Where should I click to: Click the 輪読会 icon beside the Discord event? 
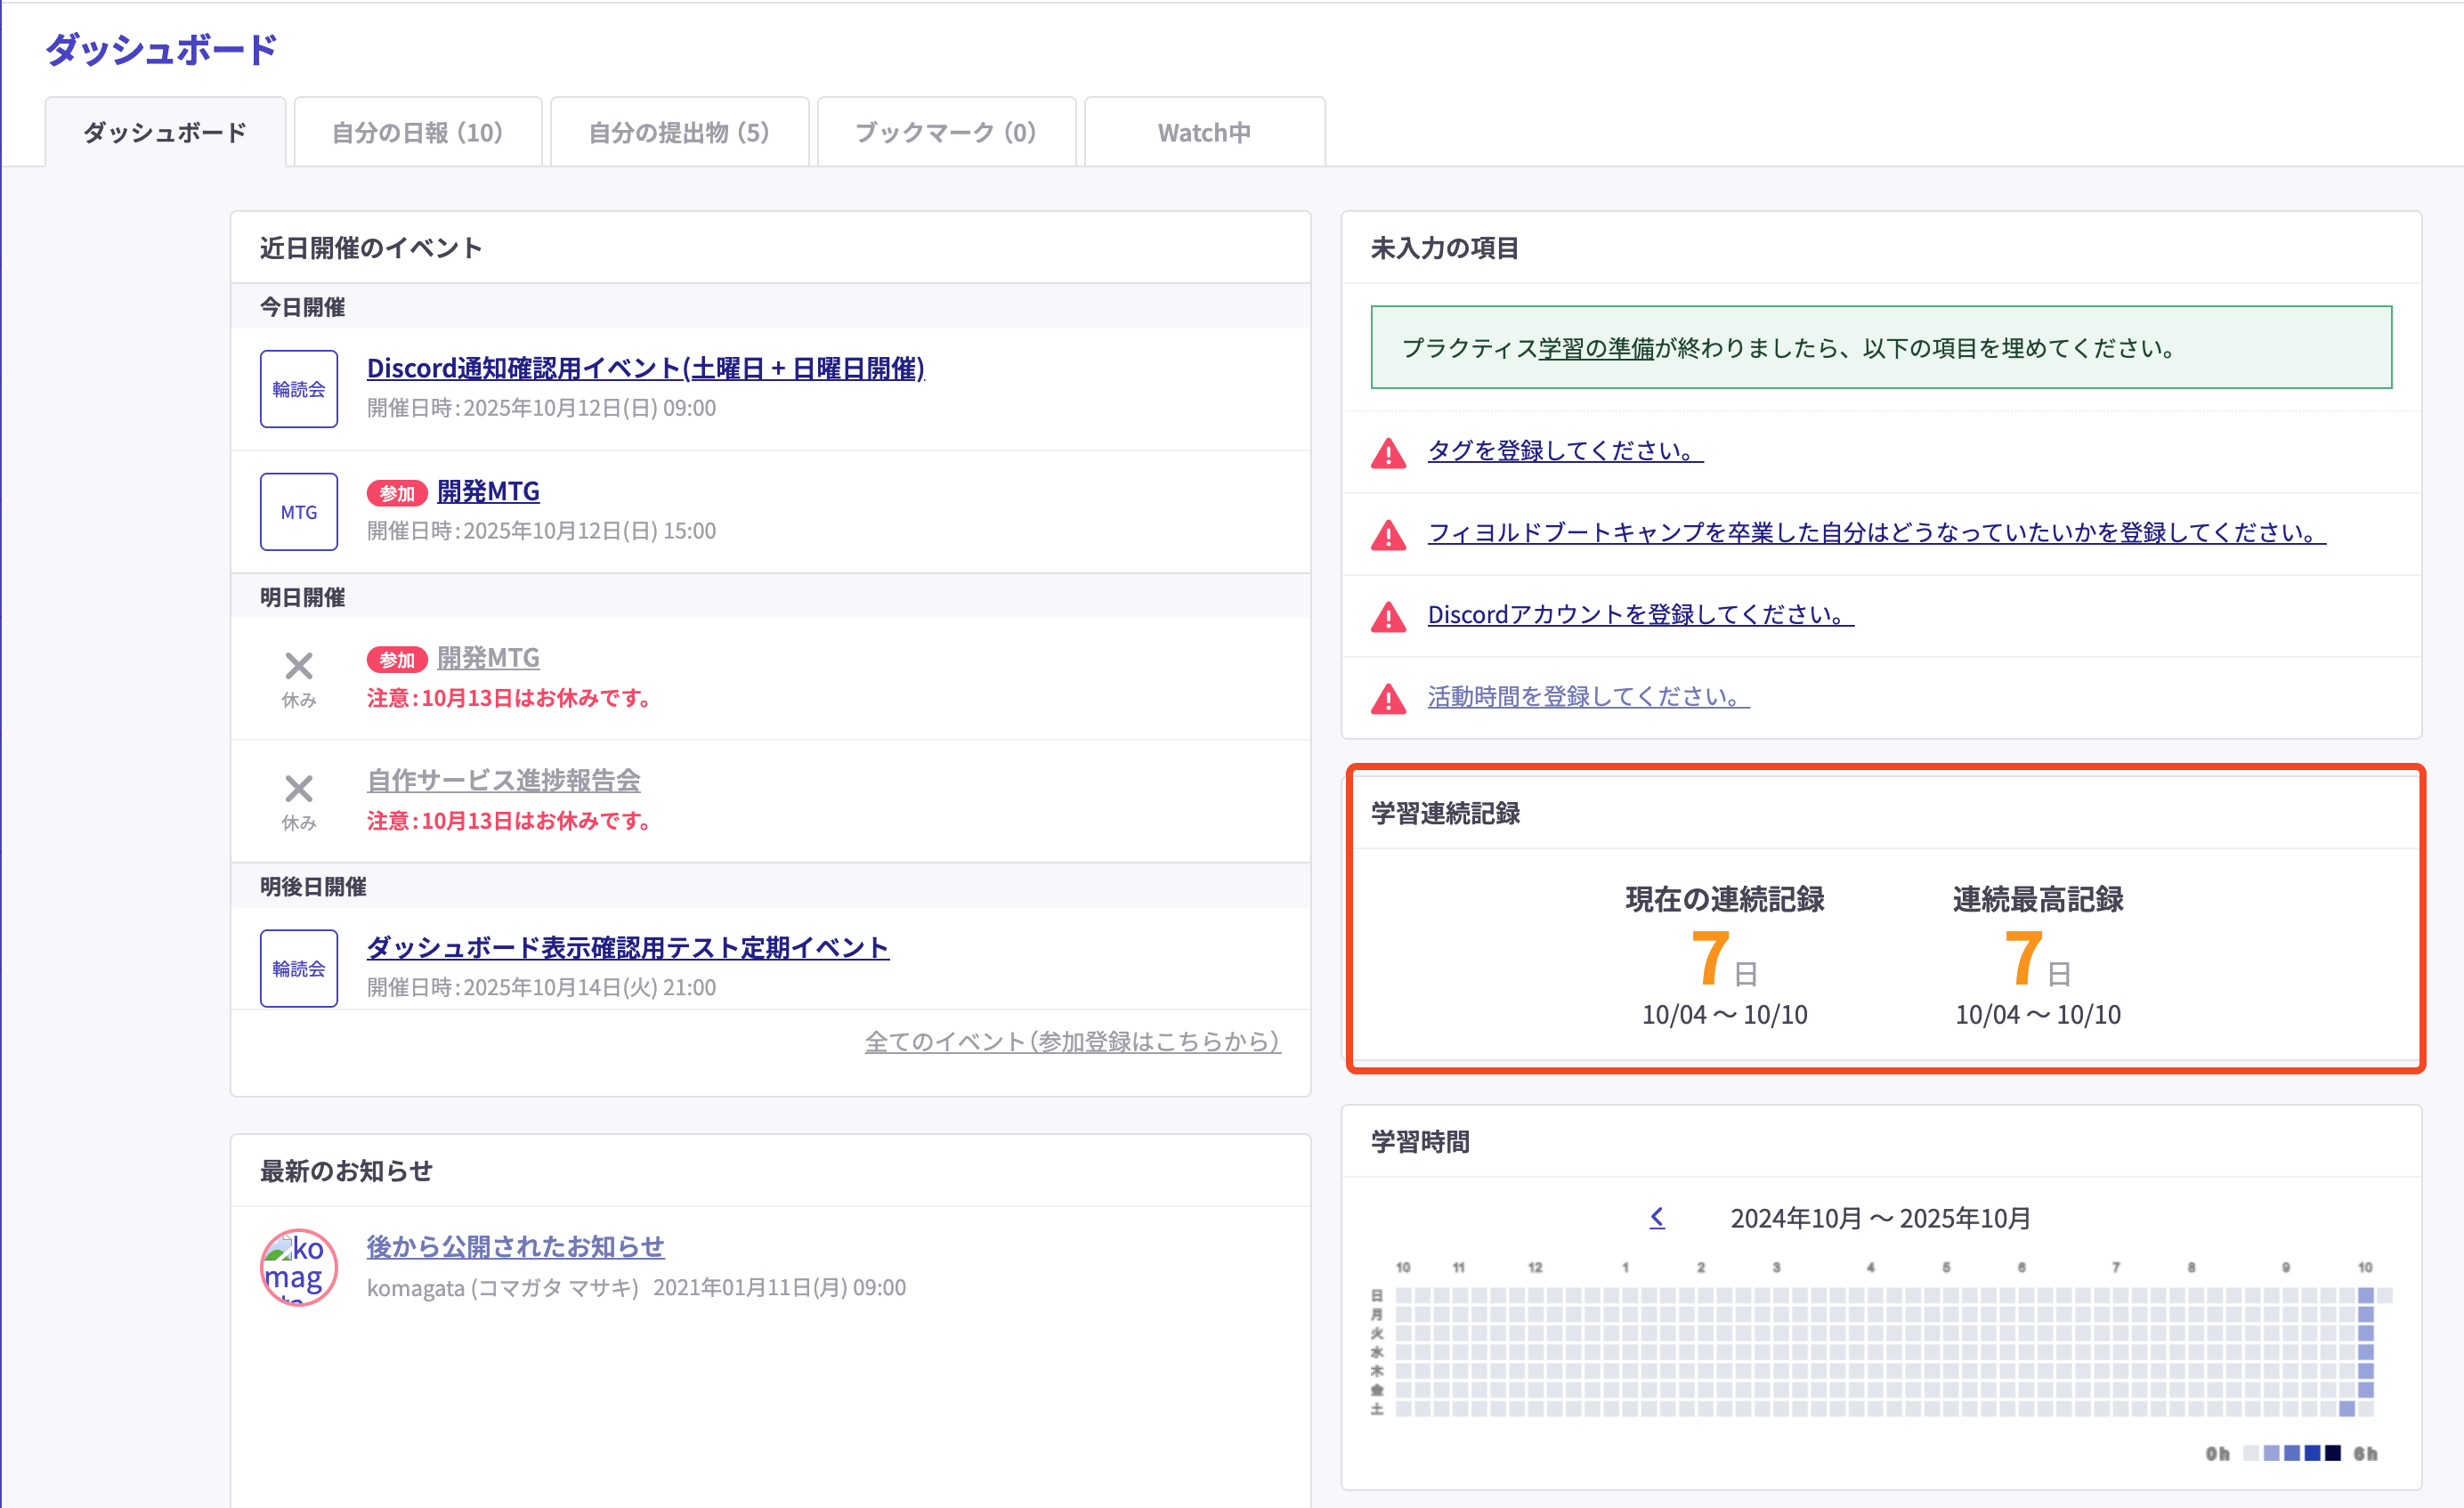[x=298, y=388]
